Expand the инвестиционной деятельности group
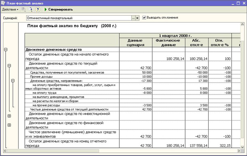Screen dimensions: 247x156 (9, 116)
